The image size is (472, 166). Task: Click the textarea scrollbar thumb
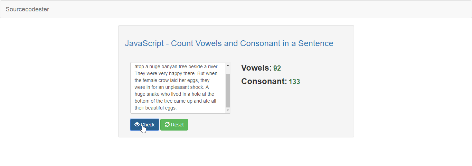click(x=228, y=90)
